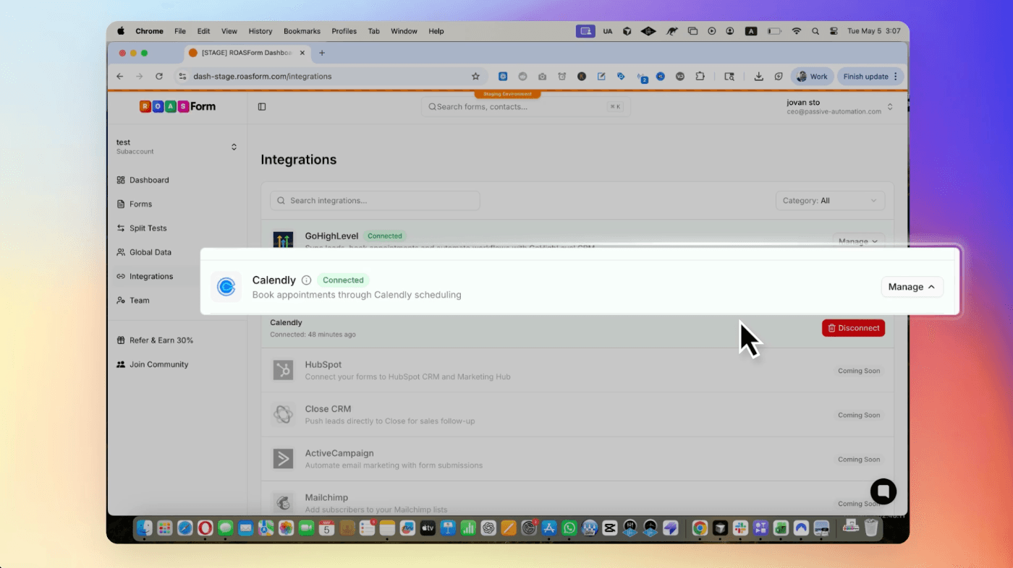Click the Finish update button

click(870, 76)
